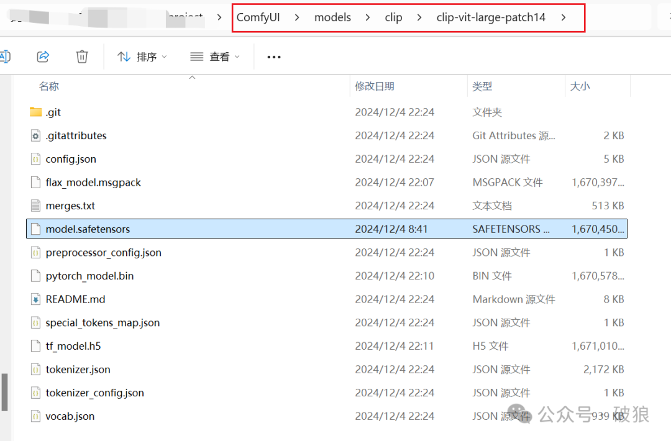Click the Delete trash can icon
671x441 pixels.
coord(82,57)
